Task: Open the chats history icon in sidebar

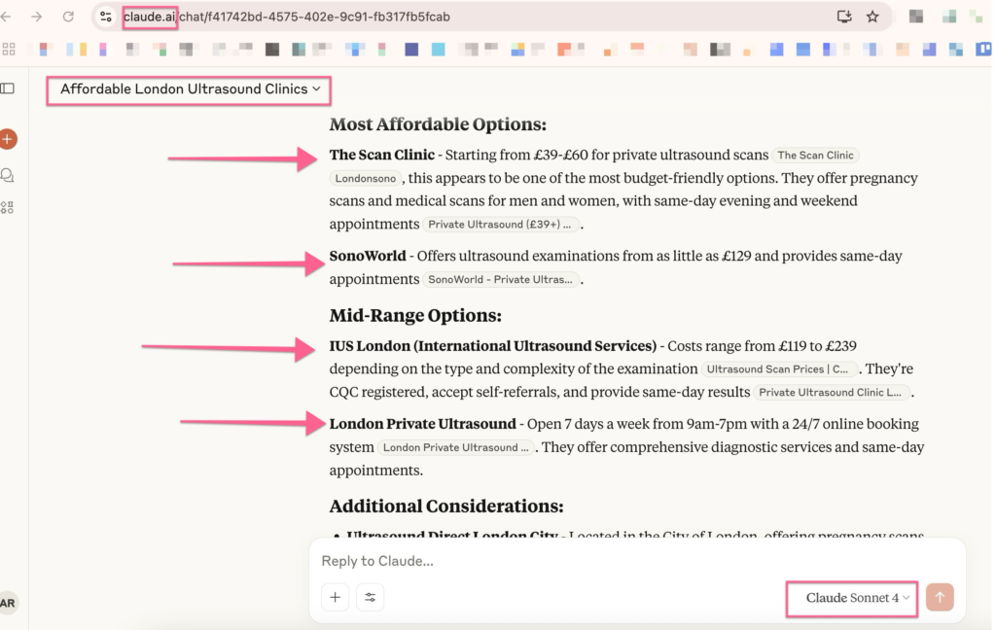Action: (8, 175)
